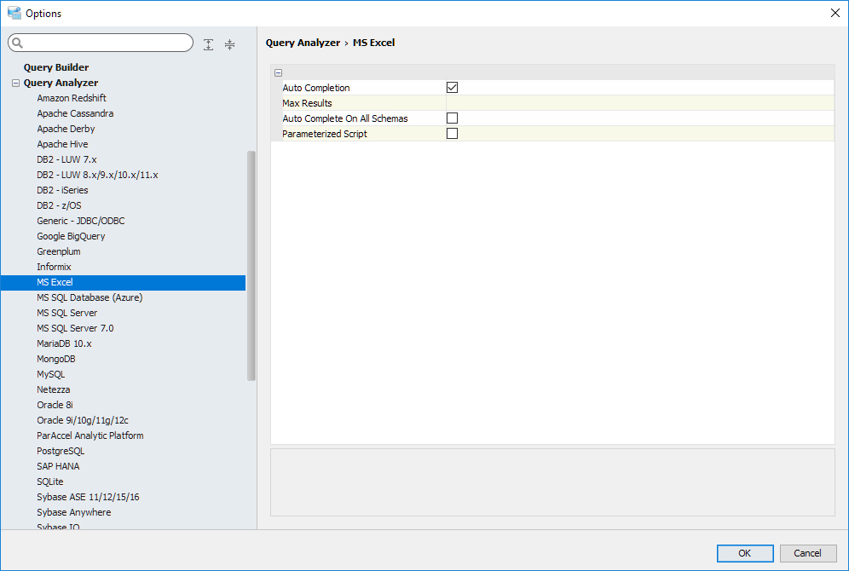Select MongoDB from the options tree
Viewport: 849px width, 571px height.
56,359
